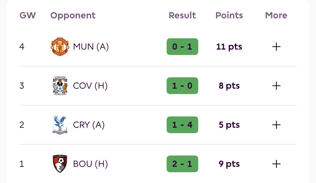The width and height of the screenshot is (316, 183).
Task: Click the Manchester United club crest
Action: (x=60, y=46)
